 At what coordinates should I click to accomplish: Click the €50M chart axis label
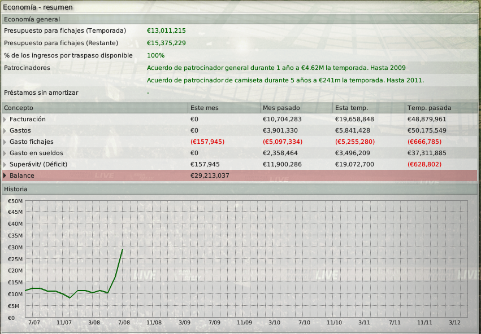point(15,201)
